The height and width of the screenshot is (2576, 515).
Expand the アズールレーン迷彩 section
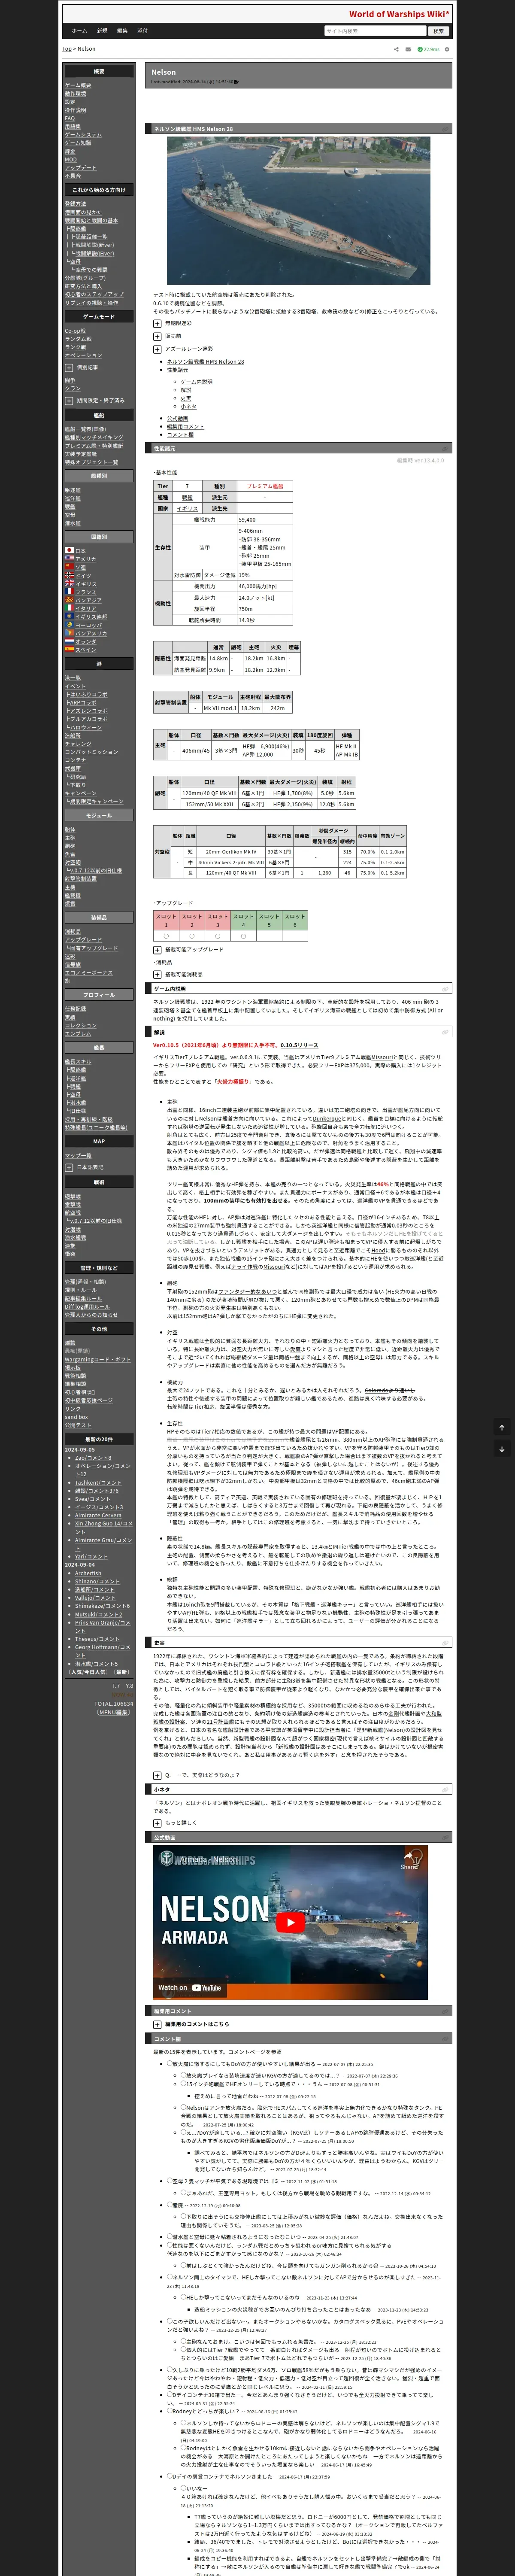pyautogui.click(x=157, y=349)
